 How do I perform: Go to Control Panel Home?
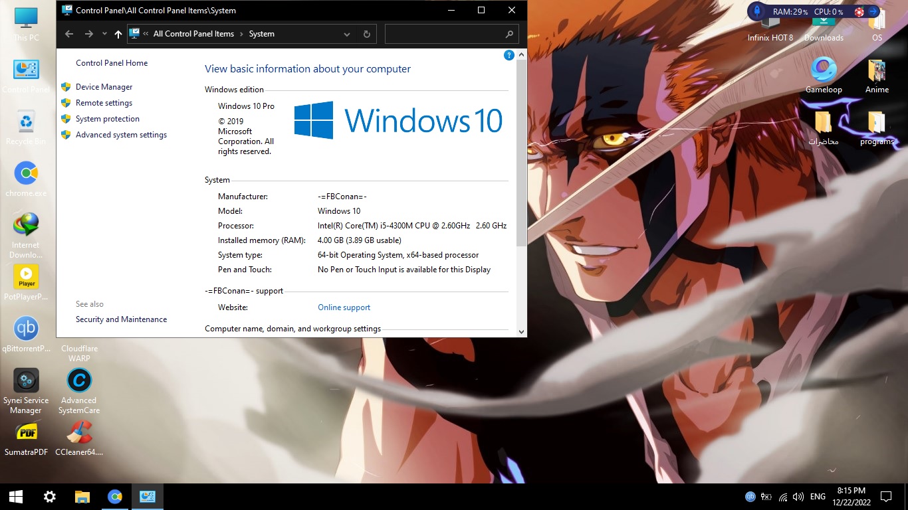(x=112, y=63)
